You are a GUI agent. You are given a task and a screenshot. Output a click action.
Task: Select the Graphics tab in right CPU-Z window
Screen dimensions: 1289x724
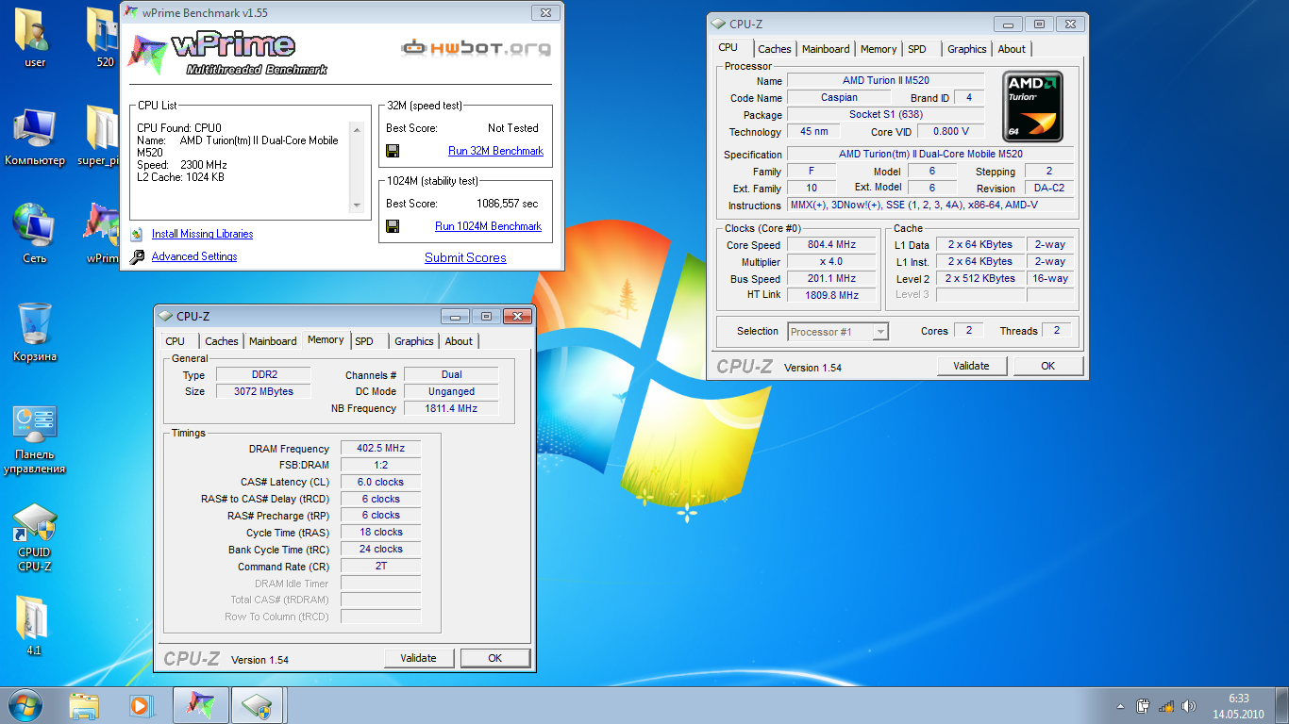967,49
